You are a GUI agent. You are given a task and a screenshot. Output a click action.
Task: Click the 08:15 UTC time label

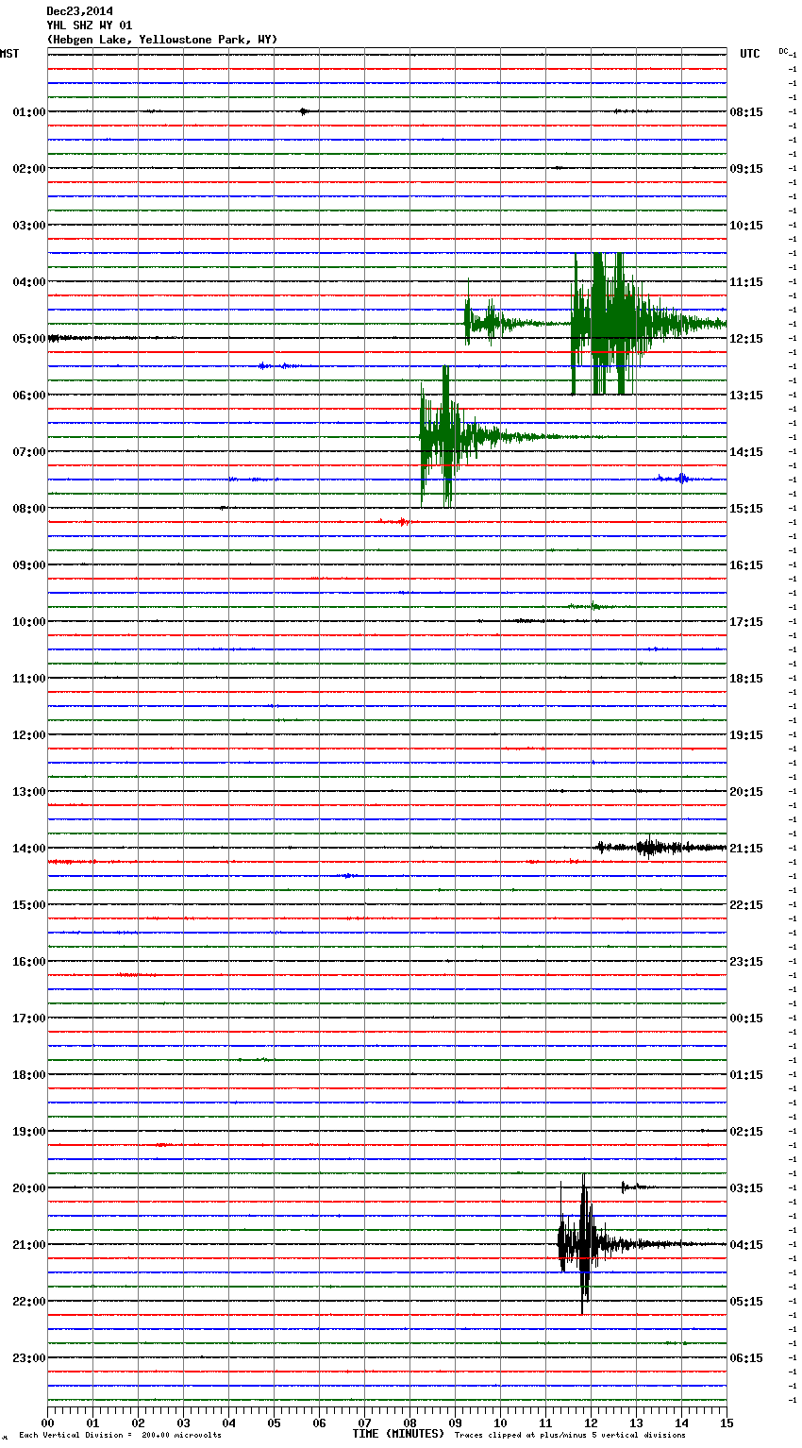click(746, 112)
